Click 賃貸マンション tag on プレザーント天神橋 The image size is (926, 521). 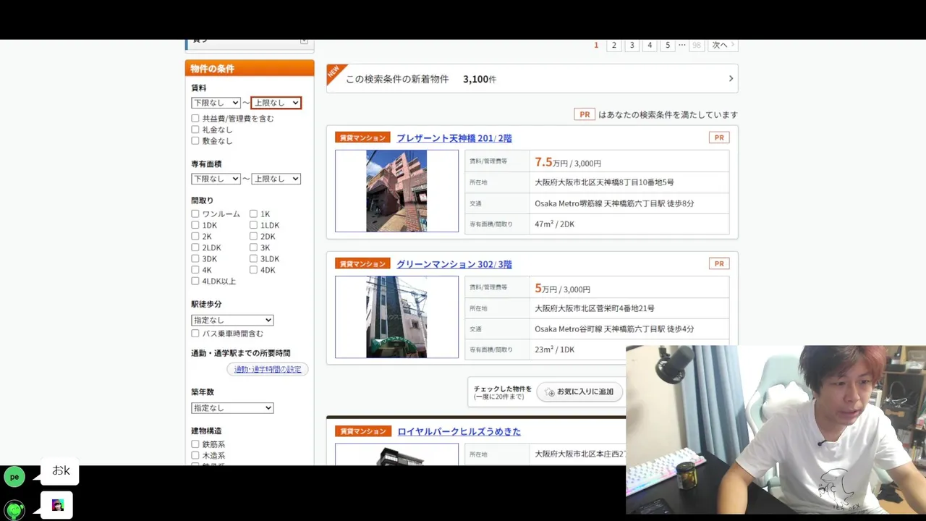point(362,137)
